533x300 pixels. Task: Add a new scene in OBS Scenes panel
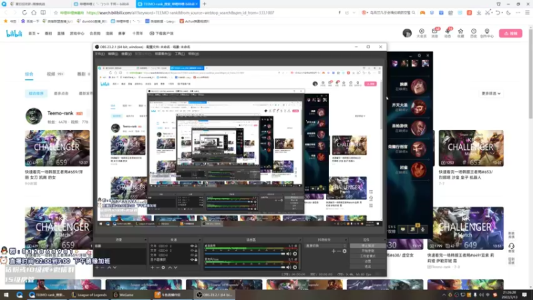97,268
